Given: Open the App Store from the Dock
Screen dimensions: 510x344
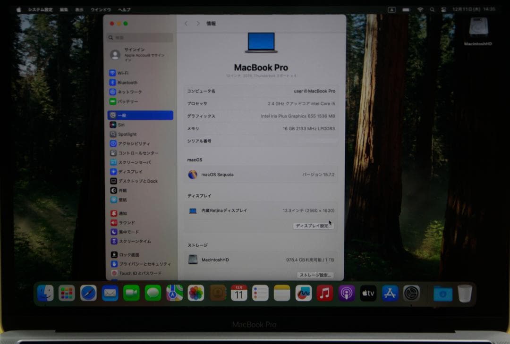Looking at the screenshot, I should tap(389, 293).
